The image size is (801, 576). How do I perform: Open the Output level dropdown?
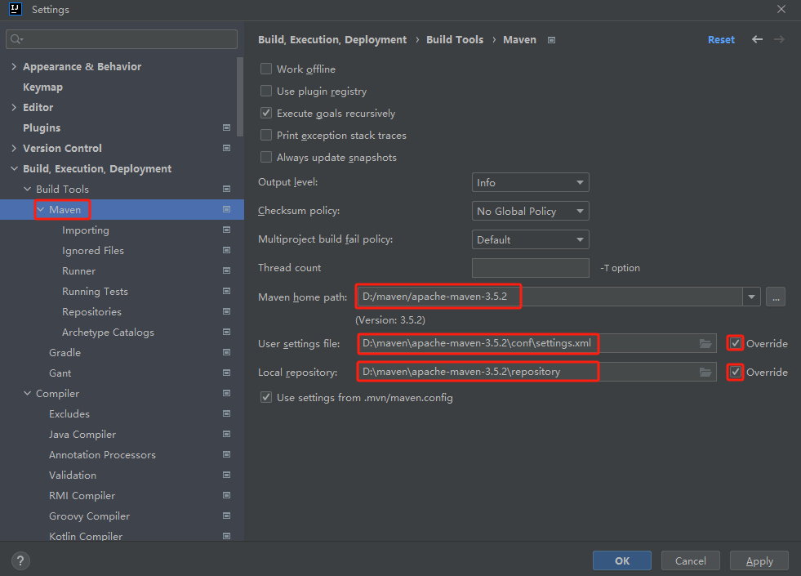click(530, 182)
